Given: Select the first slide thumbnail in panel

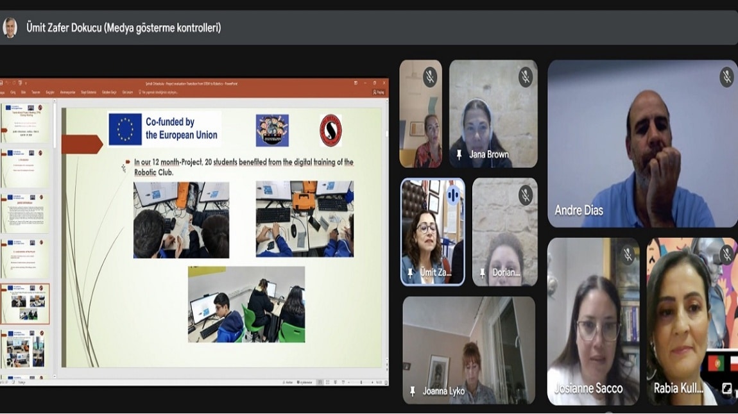Looking at the screenshot, I should pos(26,122).
